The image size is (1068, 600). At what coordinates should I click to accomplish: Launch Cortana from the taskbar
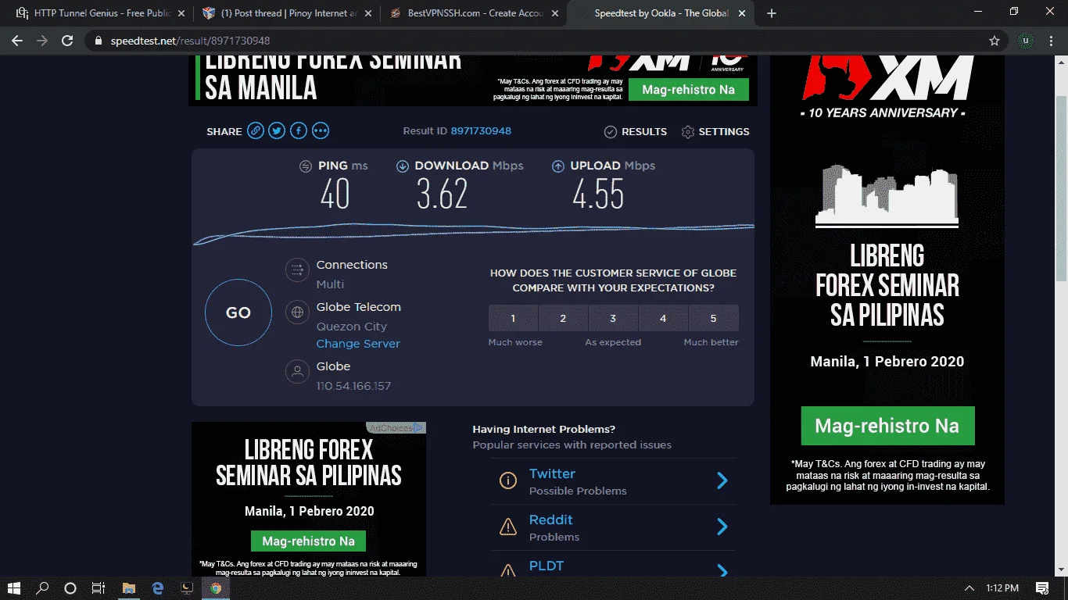point(70,587)
